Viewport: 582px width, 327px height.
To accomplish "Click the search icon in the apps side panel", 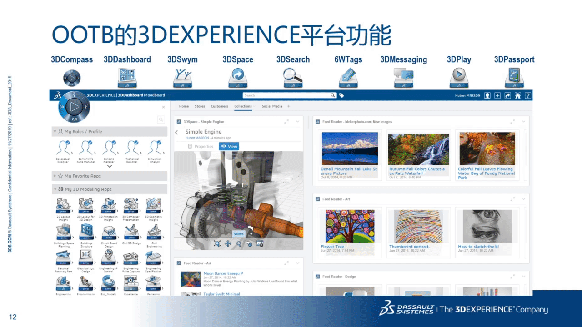I will tap(161, 119).
